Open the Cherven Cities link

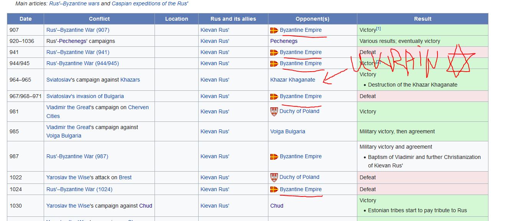[x=97, y=111]
